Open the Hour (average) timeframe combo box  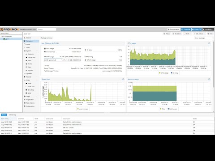(204, 38)
